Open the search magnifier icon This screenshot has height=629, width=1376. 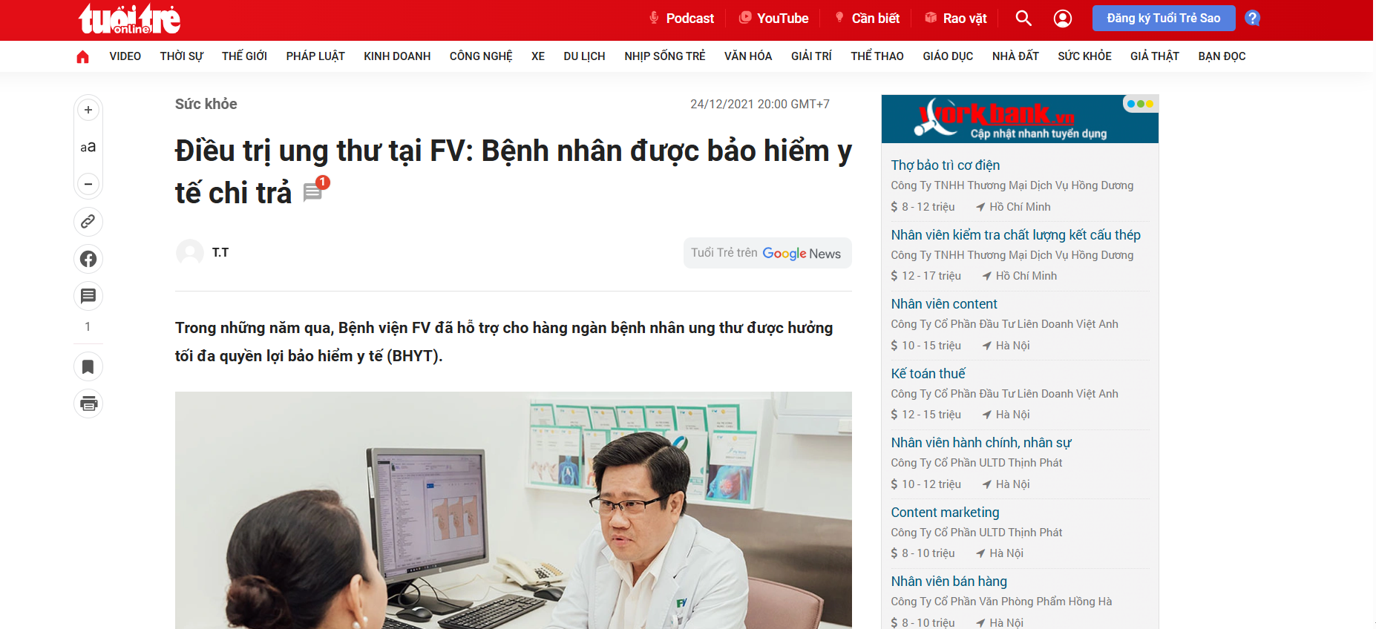click(x=1023, y=19)
